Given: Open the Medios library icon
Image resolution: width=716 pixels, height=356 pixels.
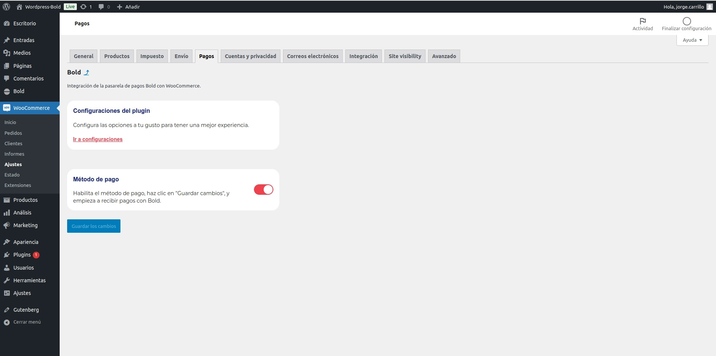Looking at the screenshot, I should click(x=6, y=53).
